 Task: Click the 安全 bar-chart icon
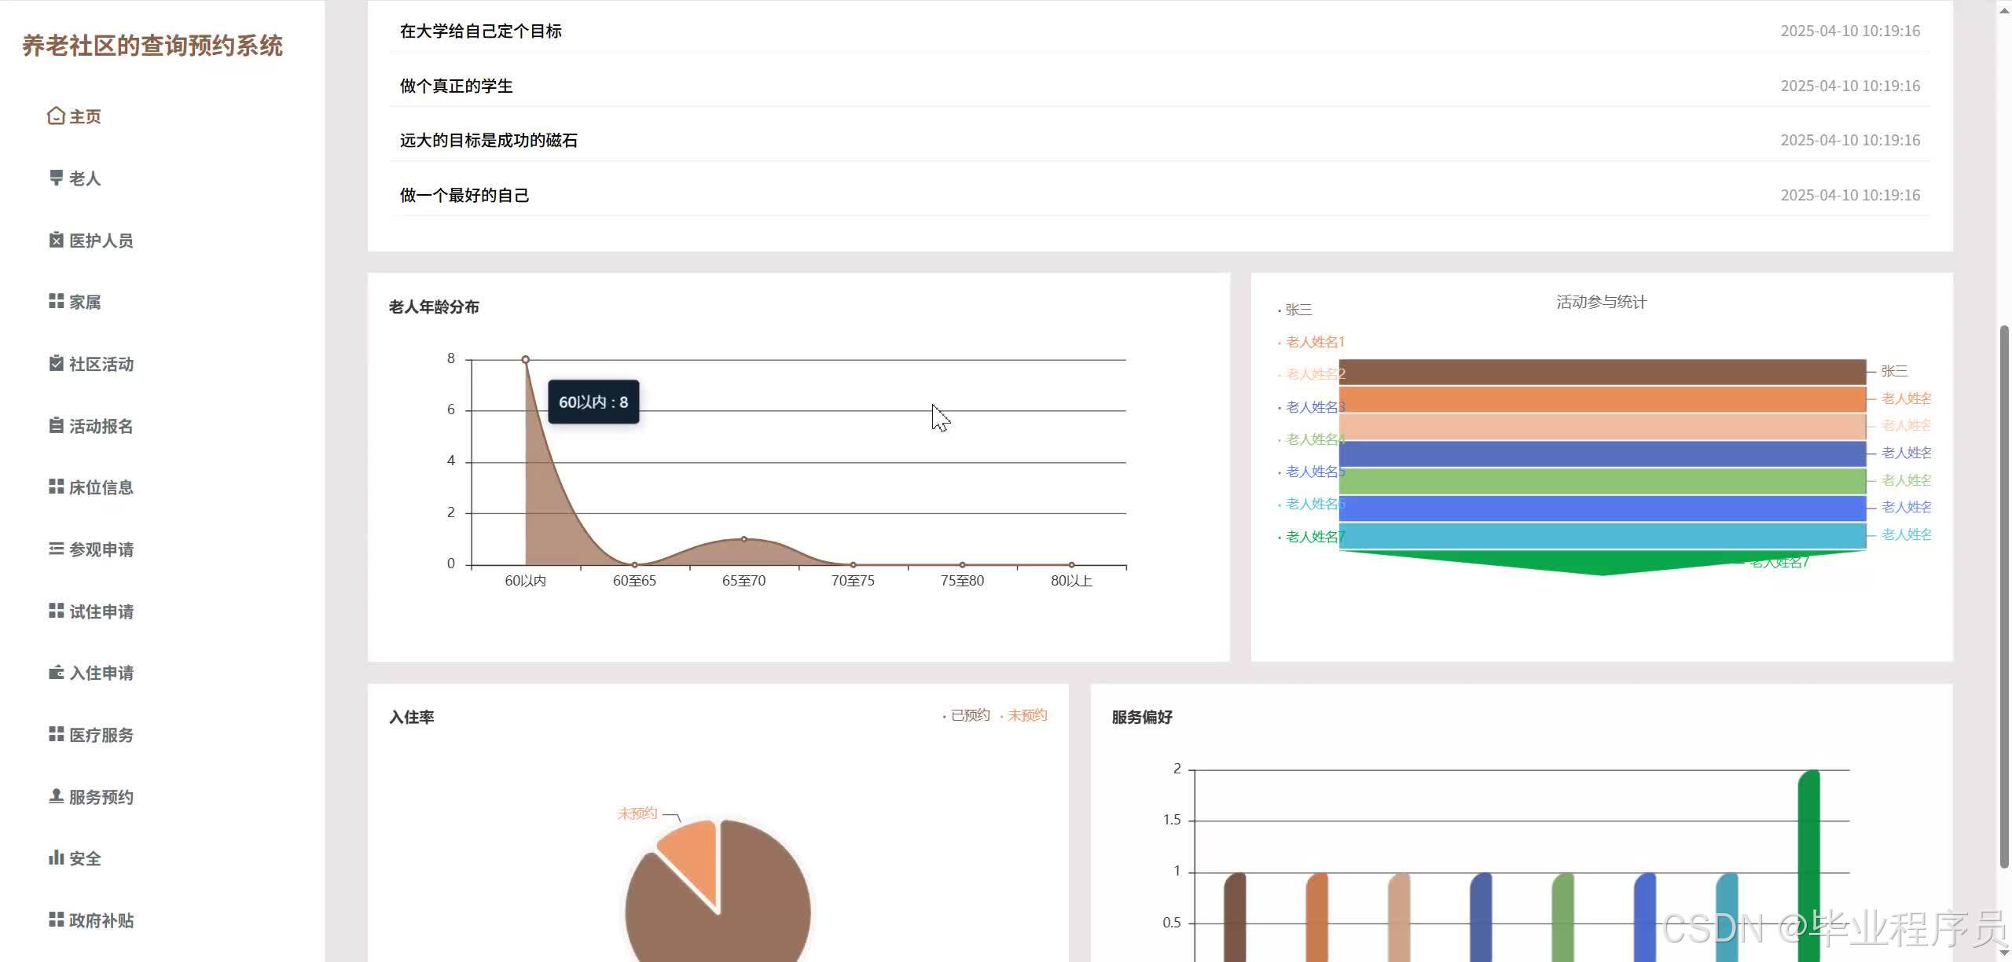coord(56,857)
